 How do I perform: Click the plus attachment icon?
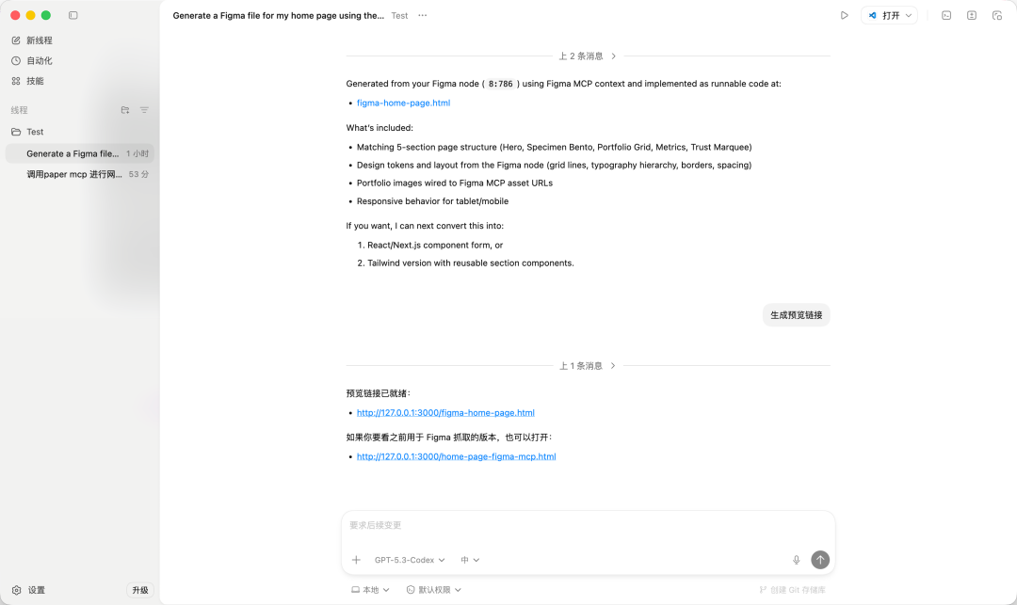coord(356,560)
